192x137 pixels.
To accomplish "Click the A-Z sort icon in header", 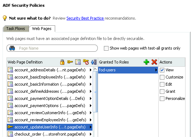I will coord(94,62).
